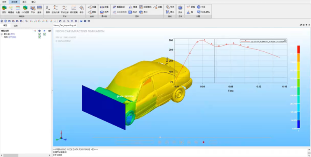The height and width of the screenshot is (157, 311).
Task: Click the fit-all icon in the quick toolbar
Action: pyautogui.click(x=76, y=21)
